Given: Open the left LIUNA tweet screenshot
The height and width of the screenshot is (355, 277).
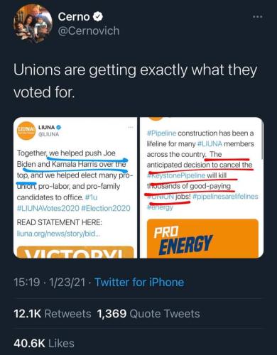Looking at the screenshot, I should (75, 187).
